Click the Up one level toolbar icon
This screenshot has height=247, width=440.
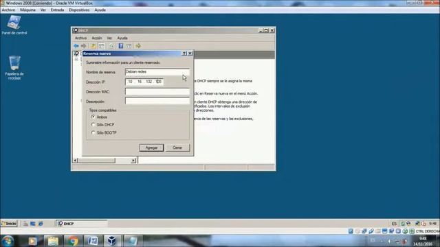pos(93,46)
